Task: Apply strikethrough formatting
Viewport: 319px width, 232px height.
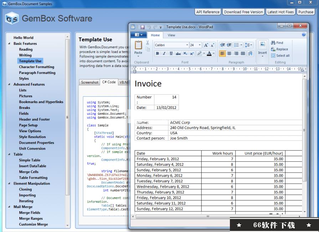Action: [178, 54]
